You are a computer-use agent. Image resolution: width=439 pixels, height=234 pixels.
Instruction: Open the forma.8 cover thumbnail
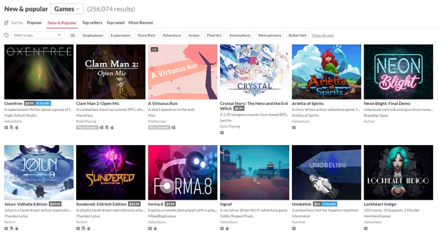pos(183,173)
